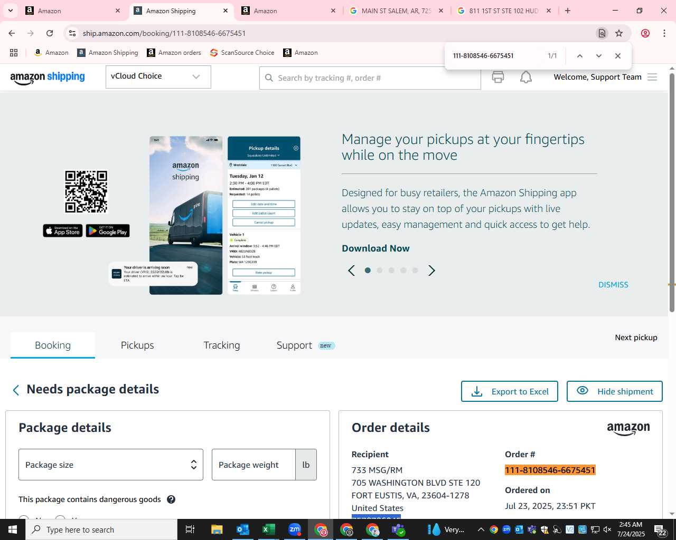Select the fifth carousel dot
Viewport: 676px width, 540px height.
(415, 271)
